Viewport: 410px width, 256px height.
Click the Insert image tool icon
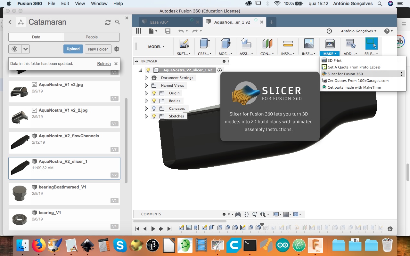[x=309, y=44]
